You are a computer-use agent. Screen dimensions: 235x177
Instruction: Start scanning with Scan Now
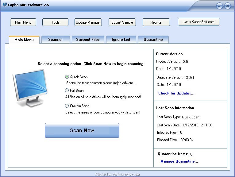point(82,130)
